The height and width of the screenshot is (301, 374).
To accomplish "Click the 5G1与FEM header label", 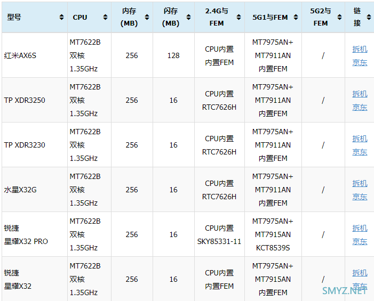I will 270,18.
